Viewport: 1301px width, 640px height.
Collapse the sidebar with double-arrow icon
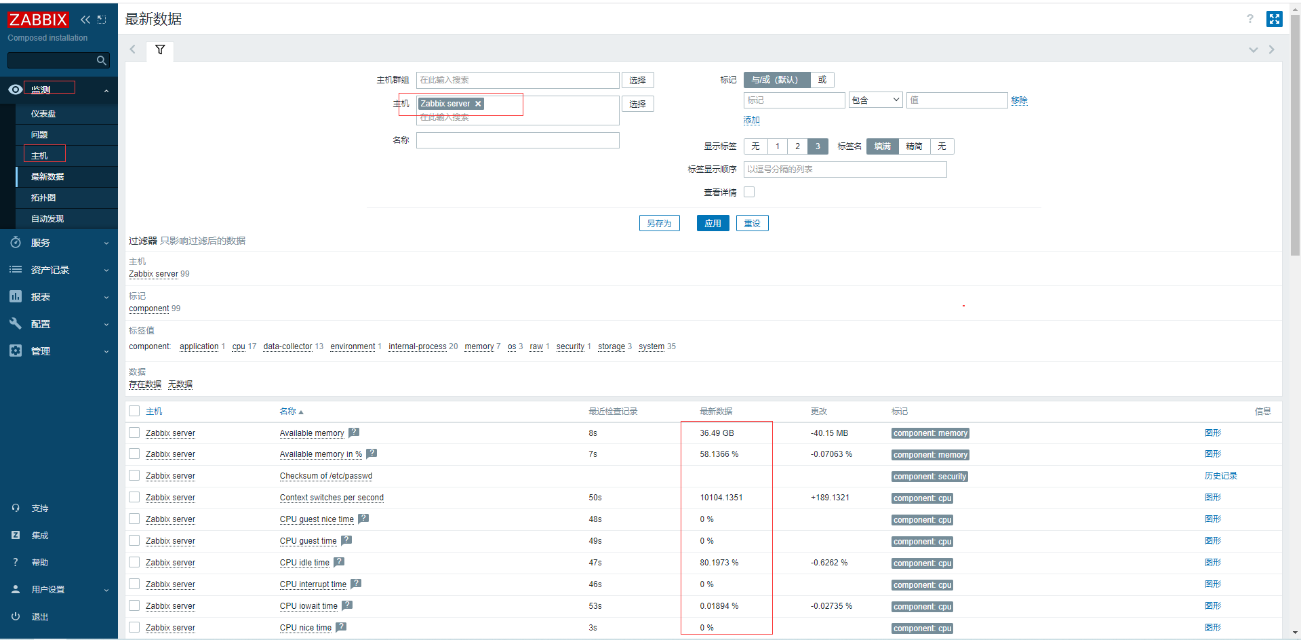85,20
